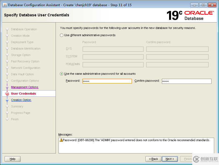Click the warning icon in Messages box
This screenshot has height=165, width=219.
pos(61,140)
